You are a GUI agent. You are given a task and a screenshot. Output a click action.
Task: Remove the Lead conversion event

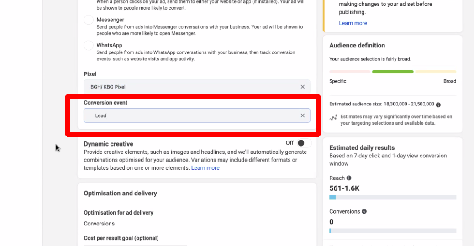pos(302,115)
